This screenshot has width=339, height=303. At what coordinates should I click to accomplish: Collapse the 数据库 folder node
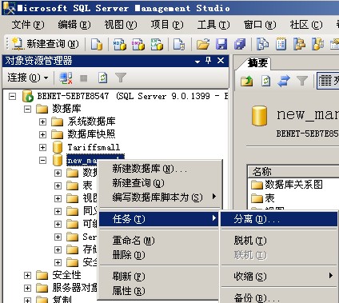coord(27,109)
